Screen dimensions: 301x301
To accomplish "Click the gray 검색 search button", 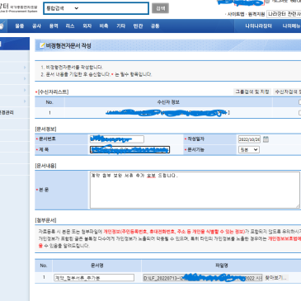I will 160,8.
